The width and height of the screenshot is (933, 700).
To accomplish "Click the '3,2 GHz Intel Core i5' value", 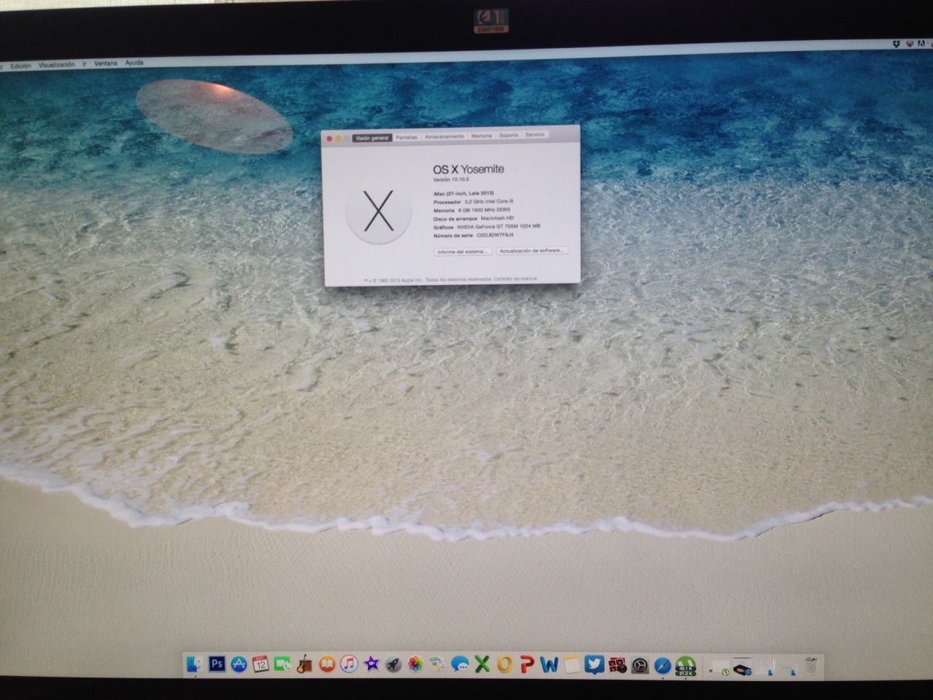I will click(489, 201).
